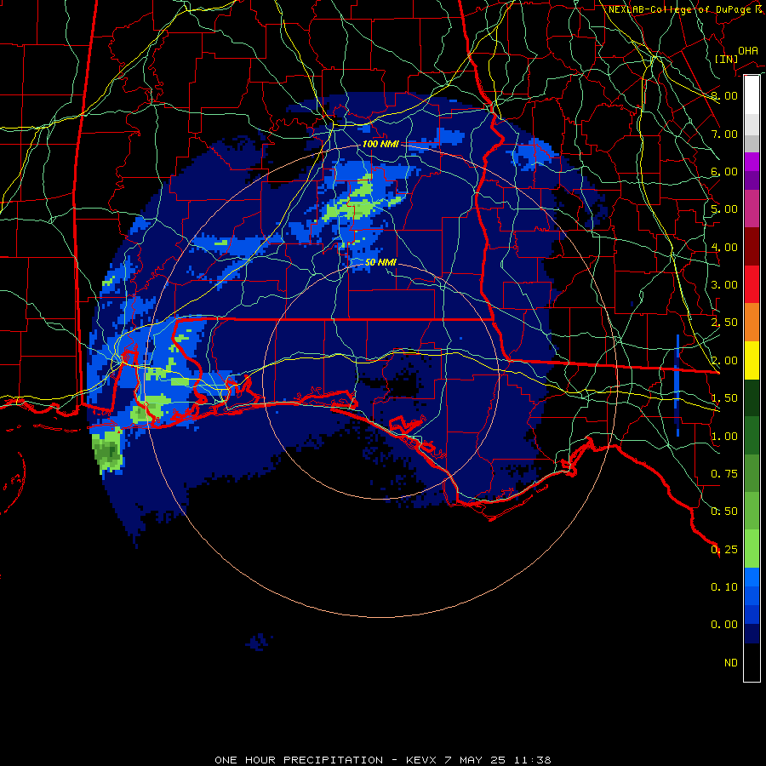Click the ND legend label
766x766 pixels.
coord(731,663)
